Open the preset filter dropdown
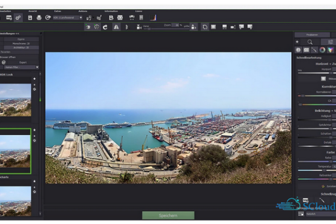The height and width of the screenshot is (224, 336). (x=22, y=67)
